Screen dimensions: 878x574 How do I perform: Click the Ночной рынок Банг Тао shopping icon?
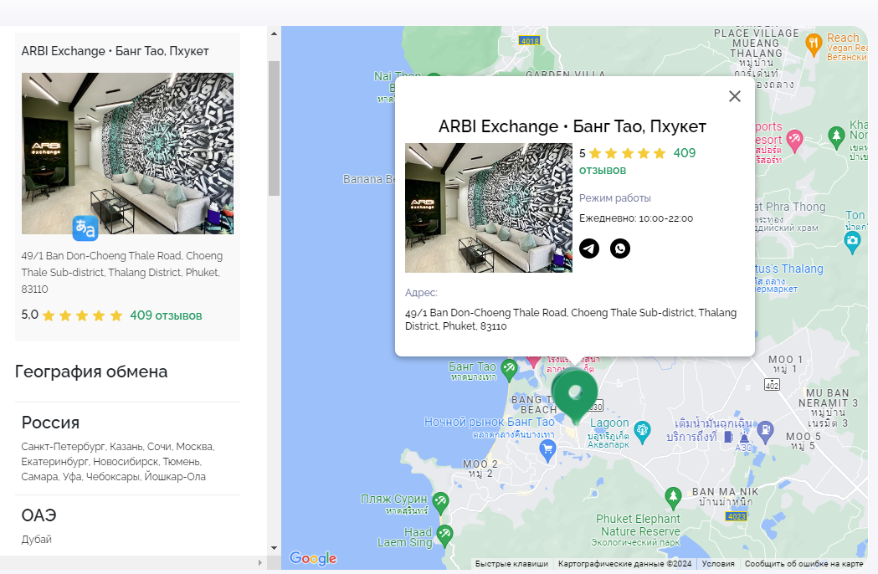[547, 449]
